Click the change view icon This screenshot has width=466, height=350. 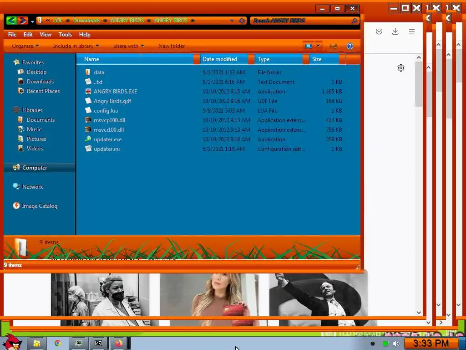pos(309,46)
